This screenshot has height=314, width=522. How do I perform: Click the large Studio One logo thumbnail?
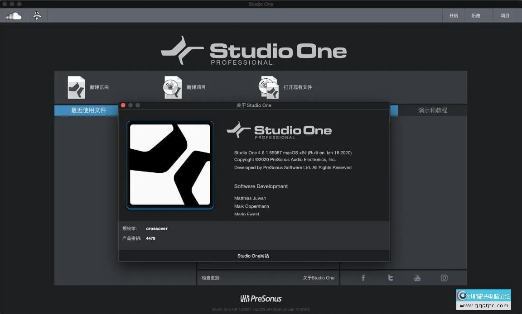coord(170,165)
